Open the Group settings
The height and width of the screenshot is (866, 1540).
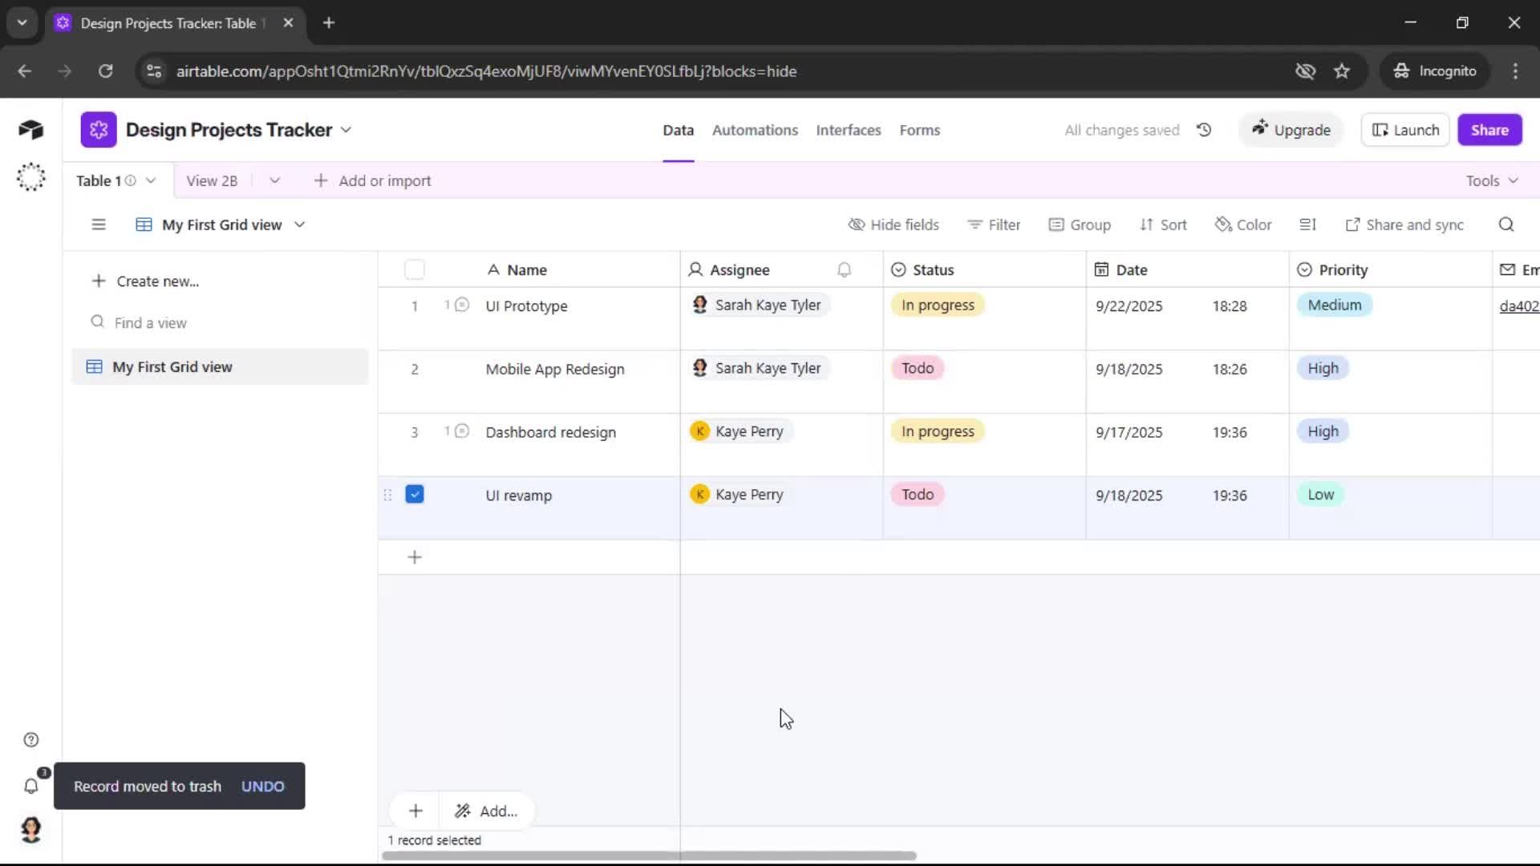(1080, 225)
